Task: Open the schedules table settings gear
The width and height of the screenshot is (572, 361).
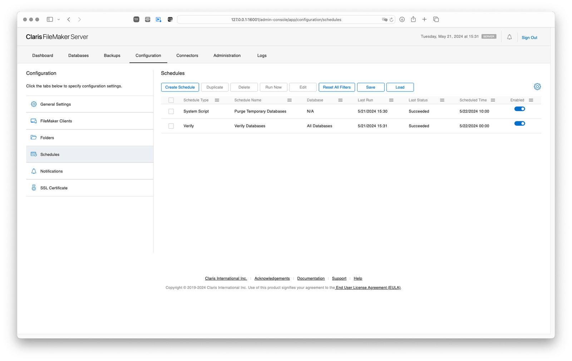Action: coord(537,86)
